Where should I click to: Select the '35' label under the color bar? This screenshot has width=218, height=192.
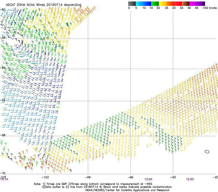coord(181,8)
